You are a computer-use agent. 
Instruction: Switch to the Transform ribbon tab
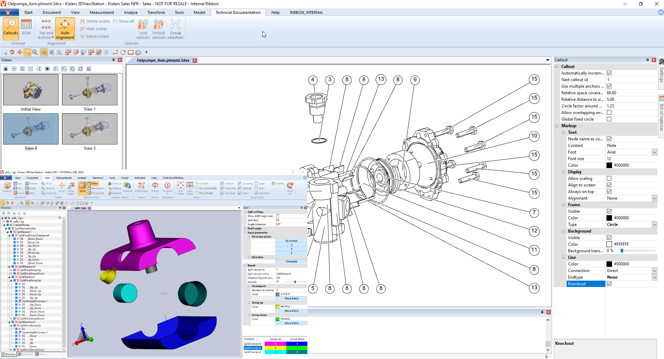tap(156, 12)
